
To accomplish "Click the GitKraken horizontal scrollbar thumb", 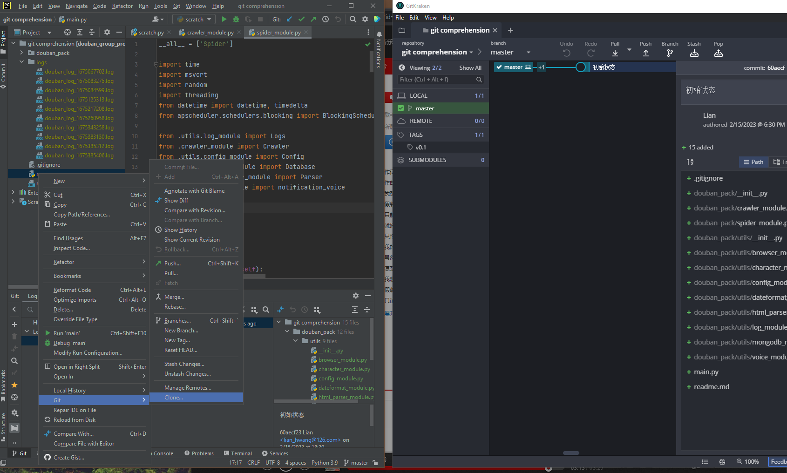I will click(x=571, y=453).
